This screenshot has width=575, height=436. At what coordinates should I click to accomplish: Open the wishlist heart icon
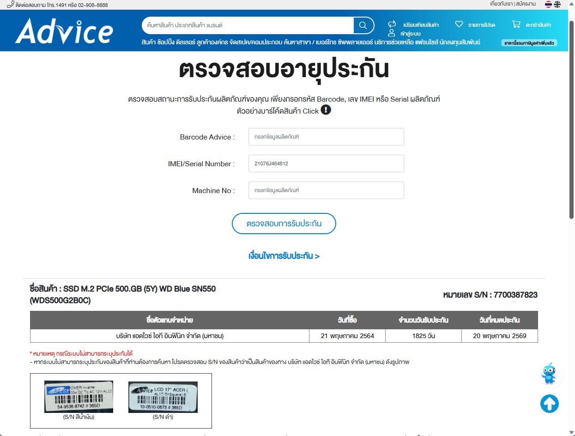tap(459, 24)
